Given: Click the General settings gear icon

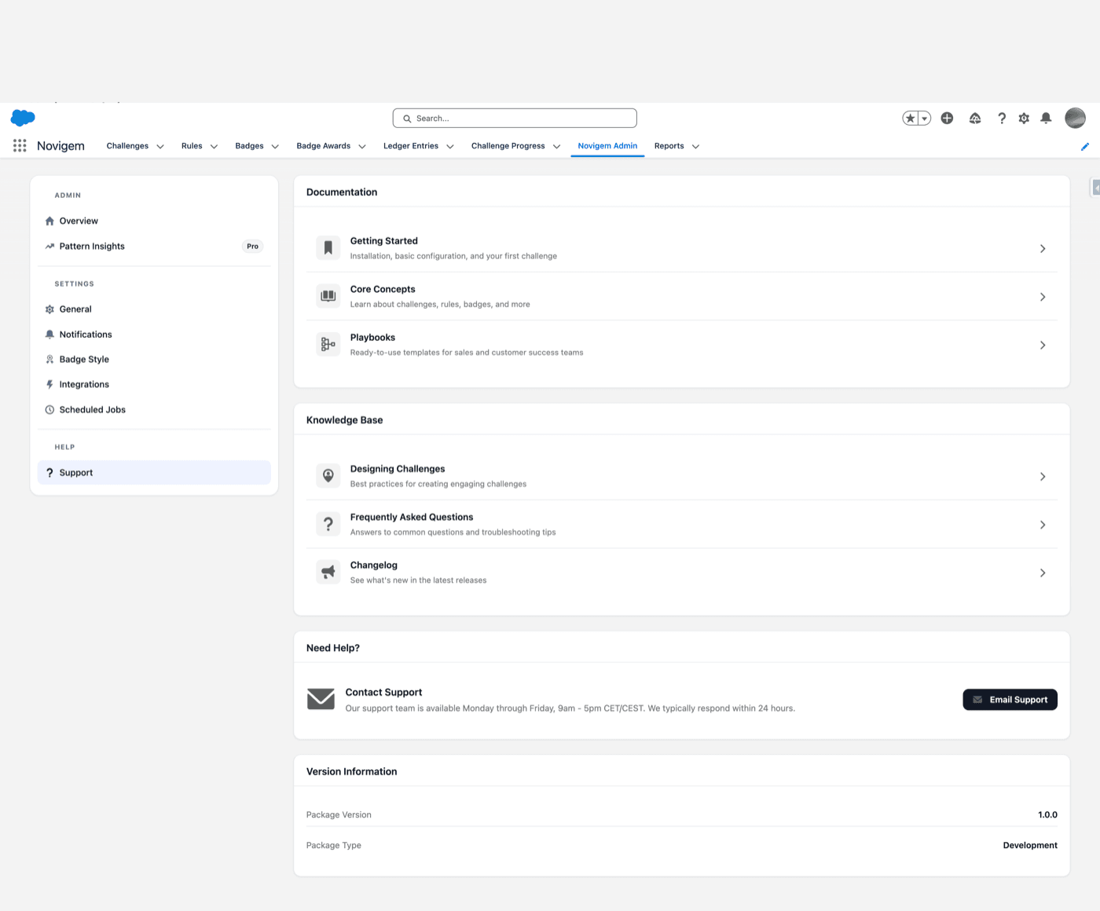Looking at the screenshot, I should pos(49,309).
